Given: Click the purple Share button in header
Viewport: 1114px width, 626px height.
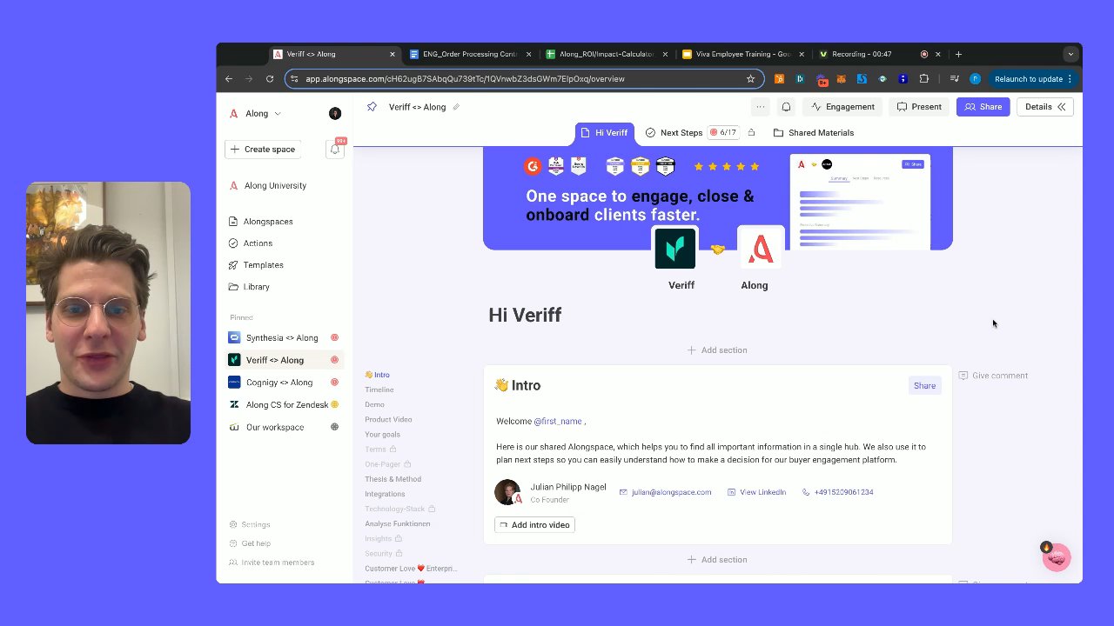Looking at the screenshot, I should (983, 107).
